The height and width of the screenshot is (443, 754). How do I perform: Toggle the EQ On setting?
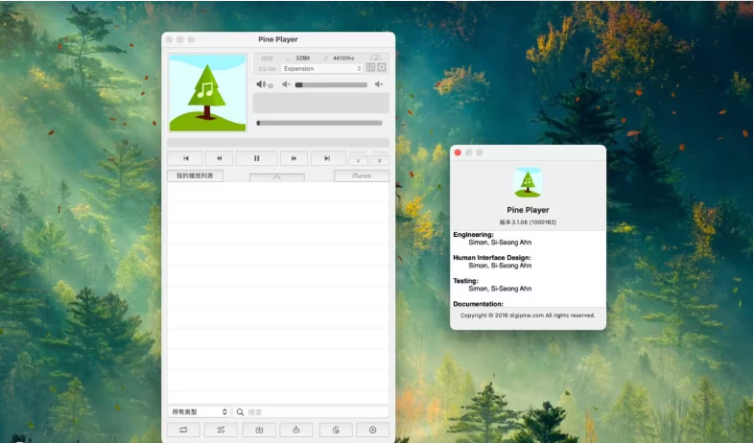click(267, 69)
